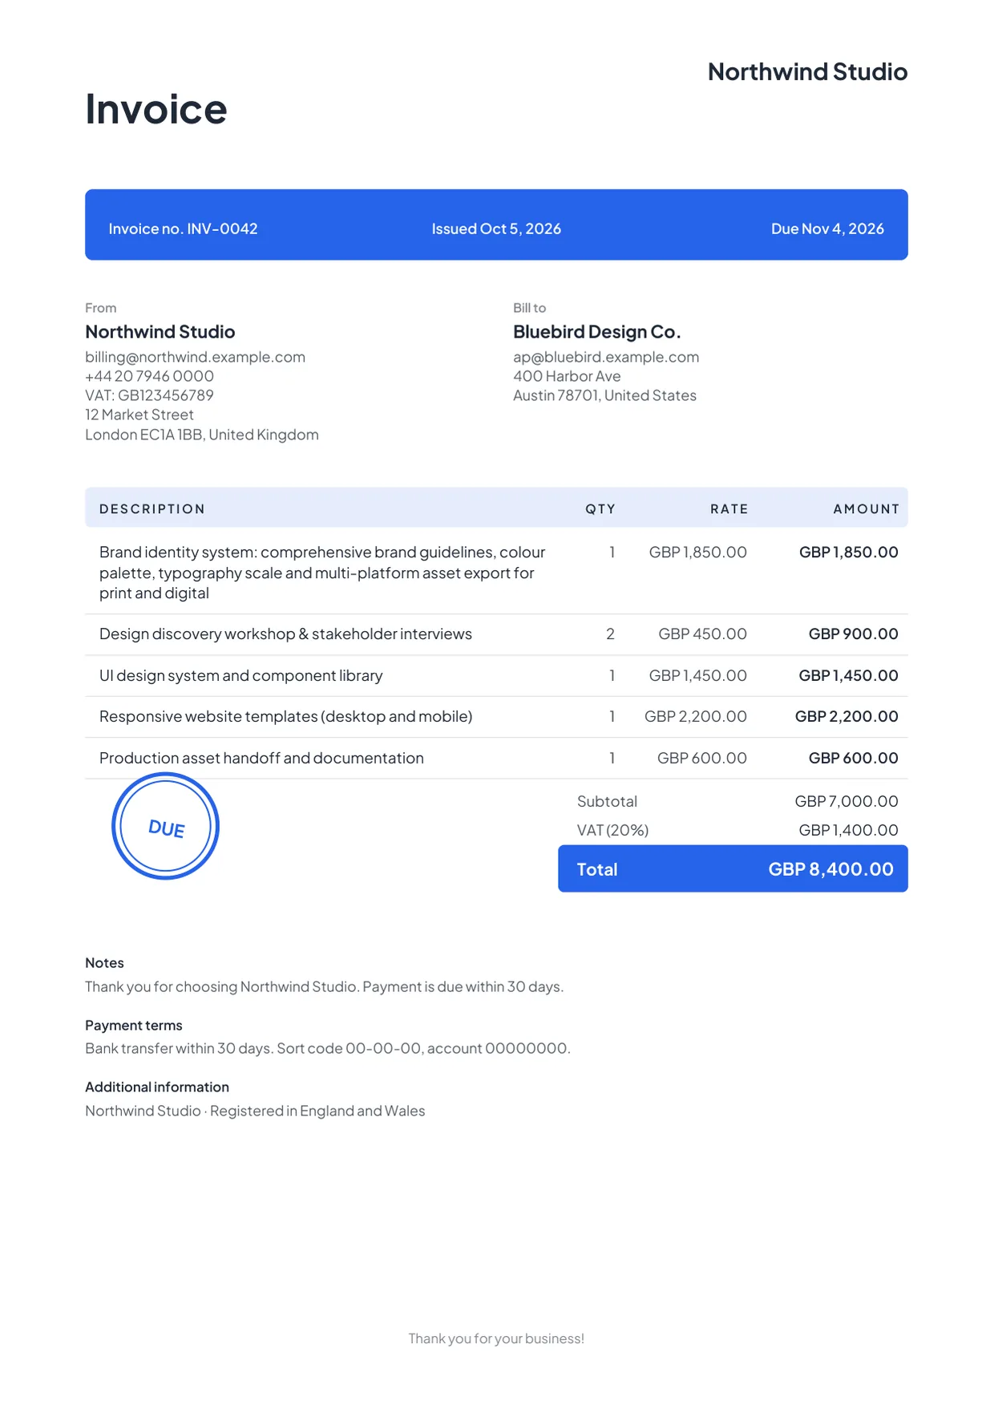The image size is (994, 1405).
Task: Click Production asset handoff and documentation
Action: (261, 758)
